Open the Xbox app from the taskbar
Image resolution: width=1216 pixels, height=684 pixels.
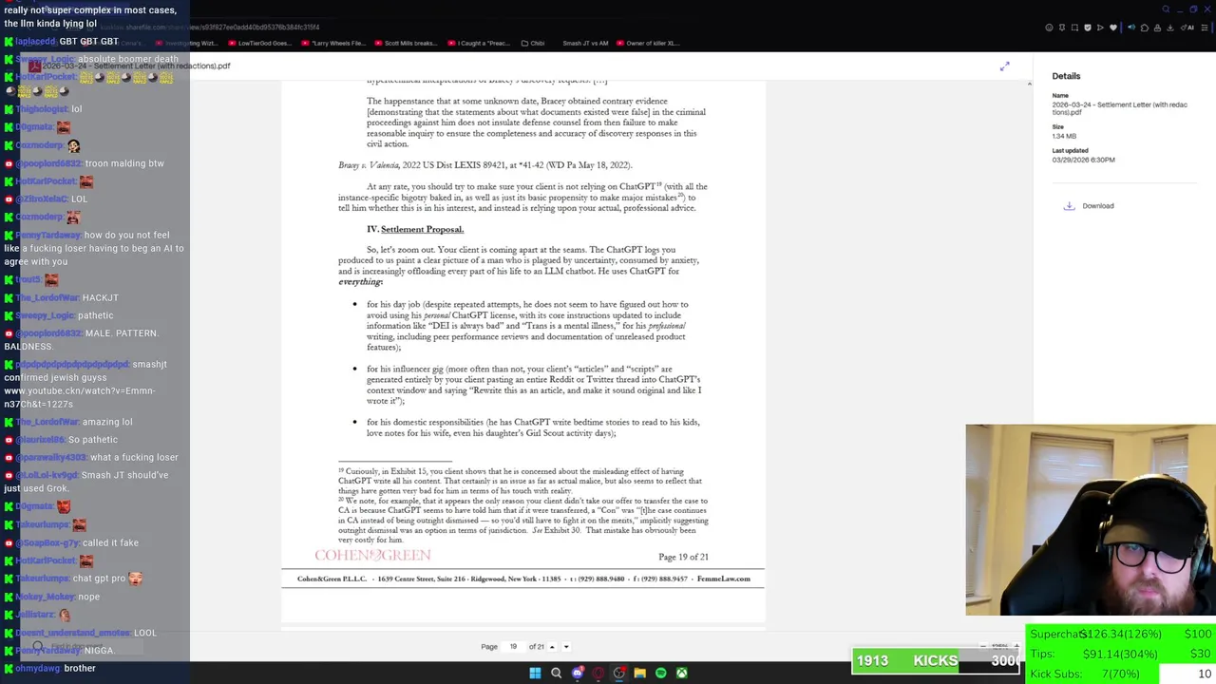(x=681, y=673)
